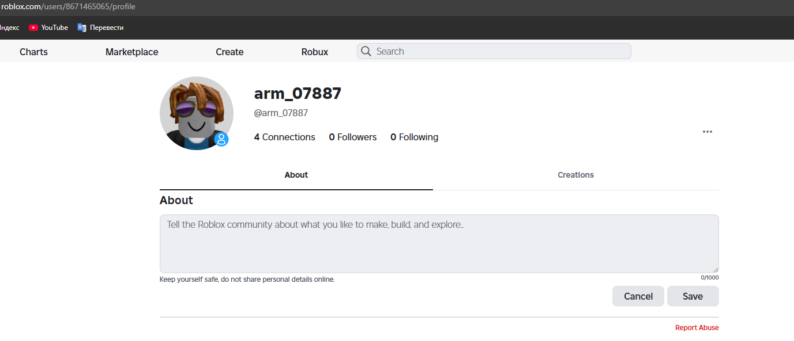
Task: Cancel editing the About text
Action: tap(638, 296)
